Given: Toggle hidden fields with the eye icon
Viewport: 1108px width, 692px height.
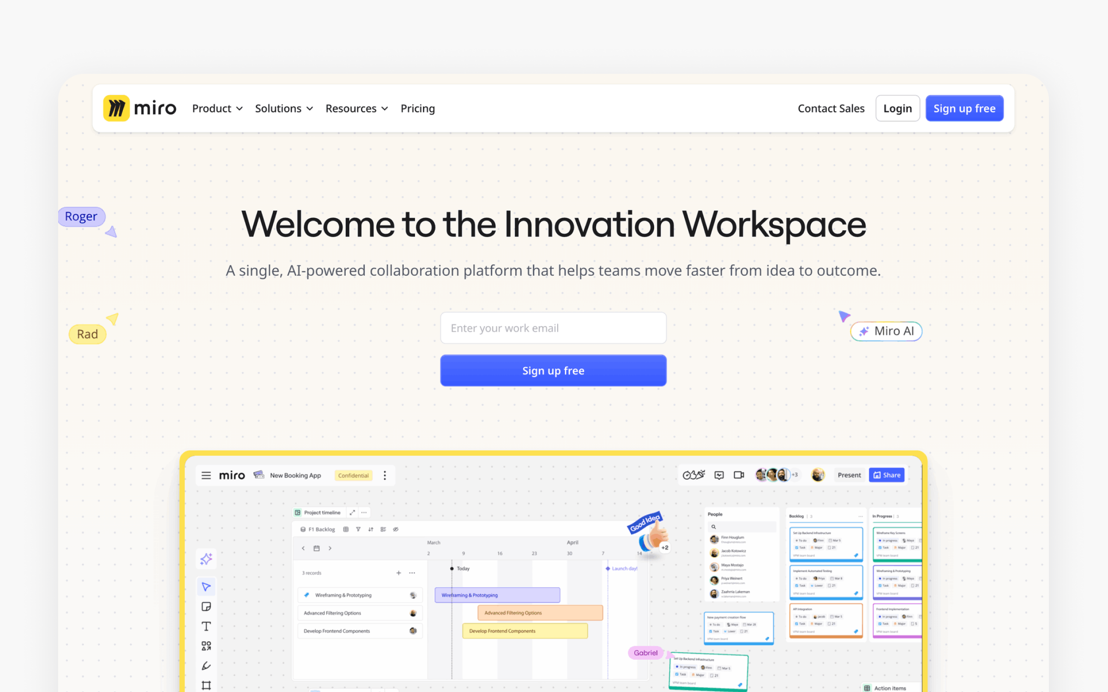Looking at the screenshot, I should (x=396, y=529).
